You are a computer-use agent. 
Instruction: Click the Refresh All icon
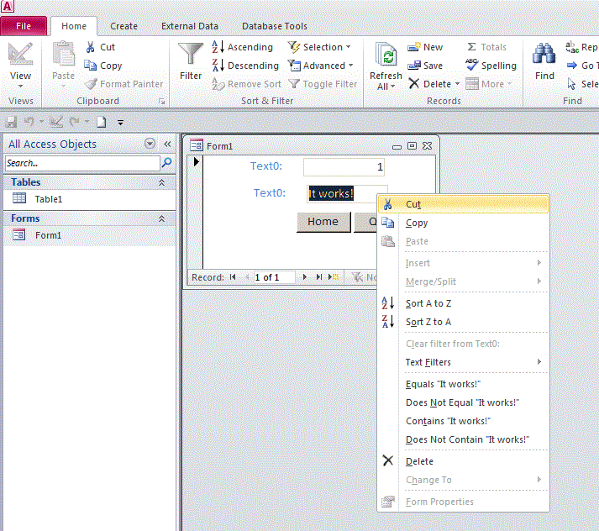point(386,57)
